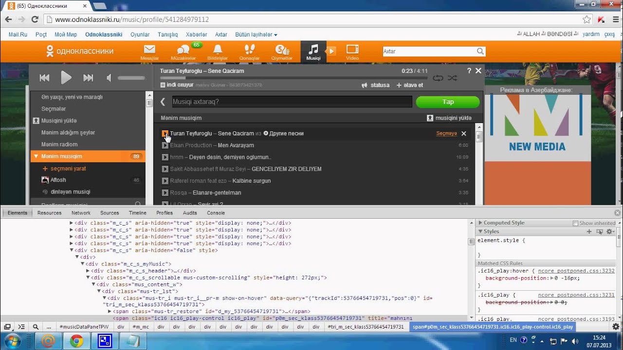This screenshot has width=623, height=350.
Task: Click 'statusa' megaphone link
Action: tap(375, 85)
